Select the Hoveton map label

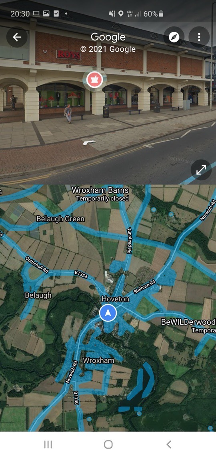tap(116, 299)
